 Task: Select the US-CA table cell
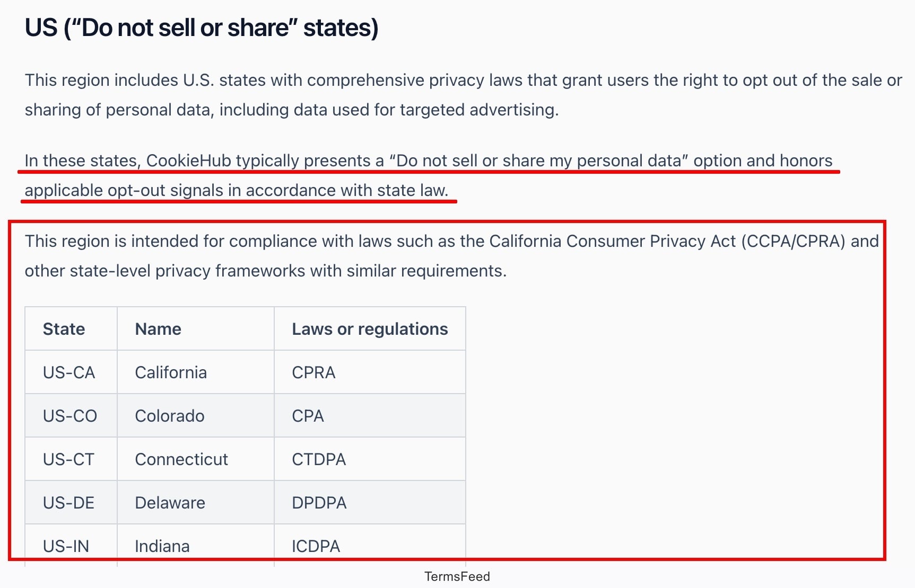click(71, 372)
